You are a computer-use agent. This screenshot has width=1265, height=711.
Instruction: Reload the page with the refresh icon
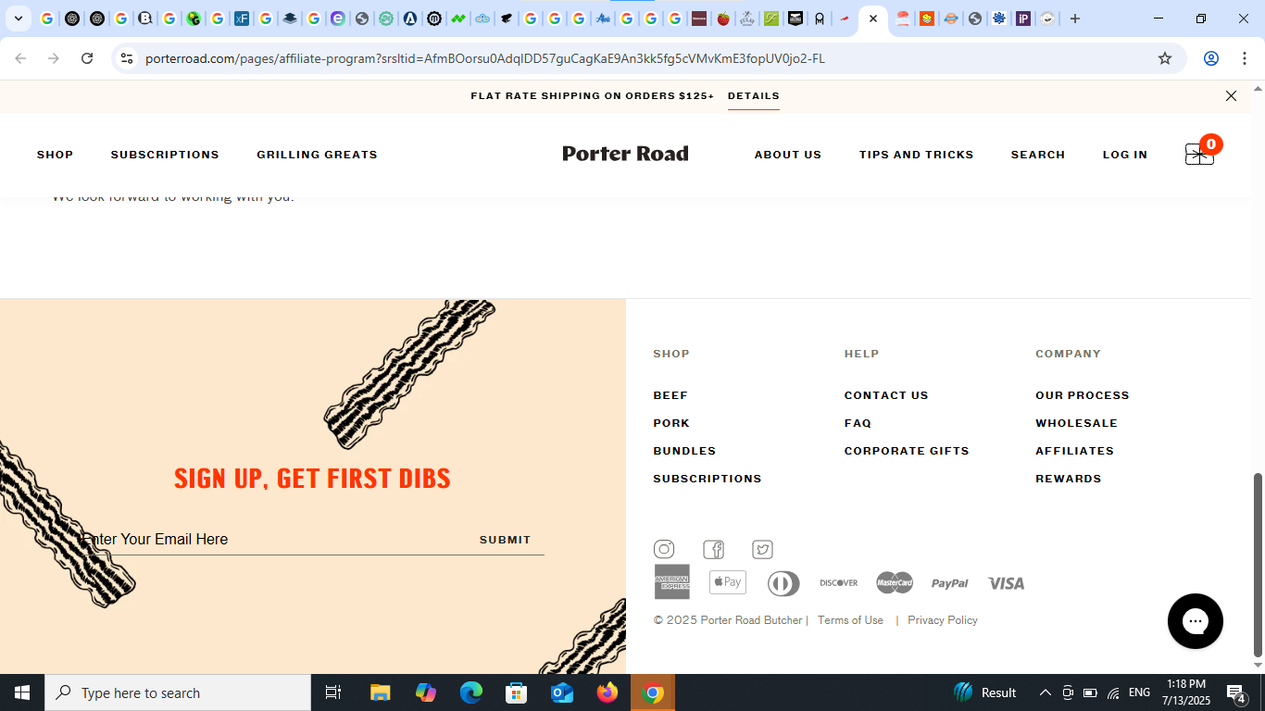pyautogui.click(x=87, y=58)
